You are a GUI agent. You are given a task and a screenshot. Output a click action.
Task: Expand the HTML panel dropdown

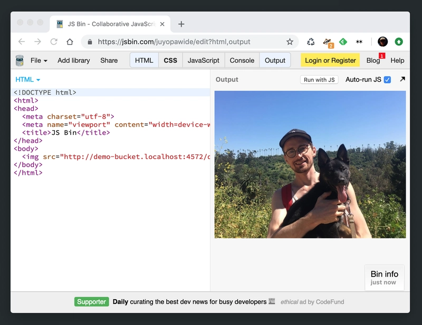pos(28,80)
